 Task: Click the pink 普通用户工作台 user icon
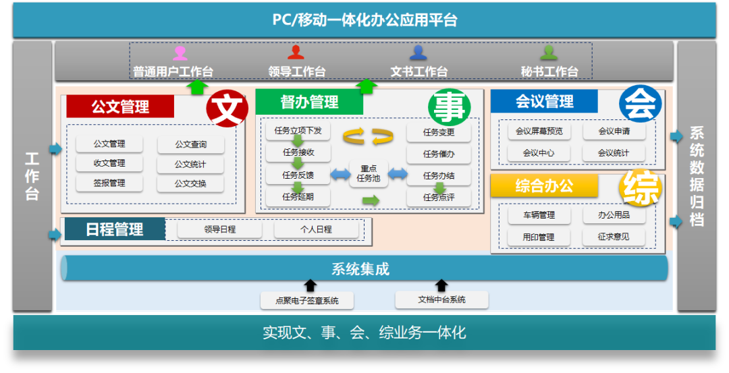coord(180,53)
